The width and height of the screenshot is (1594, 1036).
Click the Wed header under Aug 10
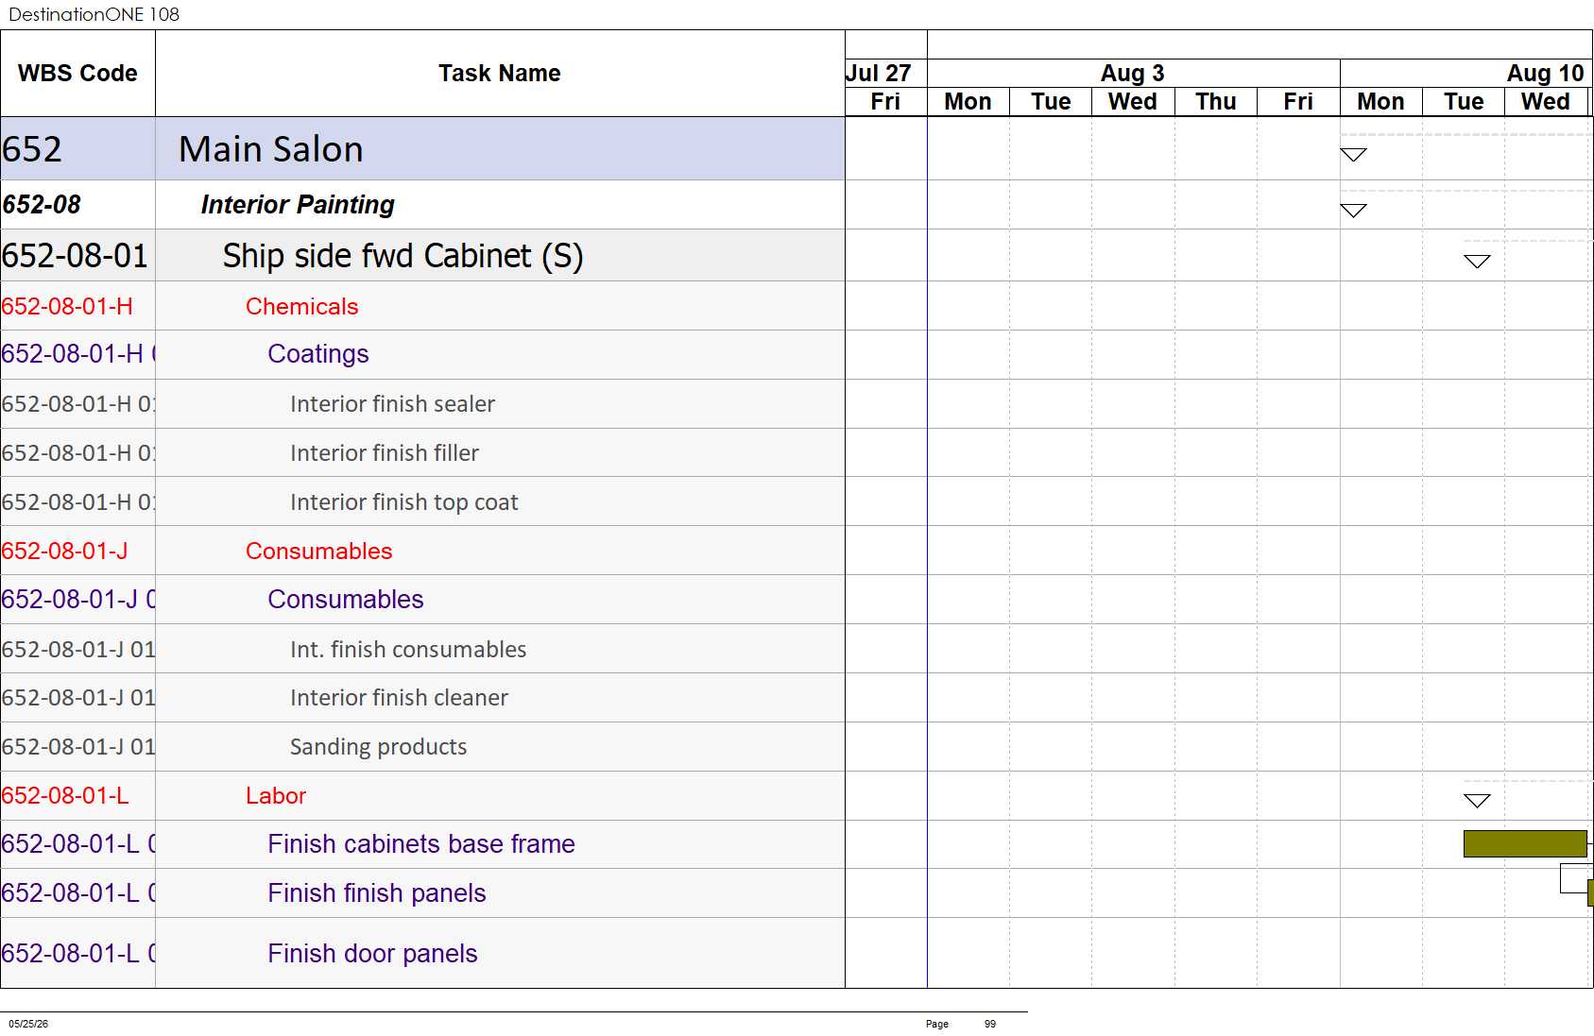click(1546, 102)
